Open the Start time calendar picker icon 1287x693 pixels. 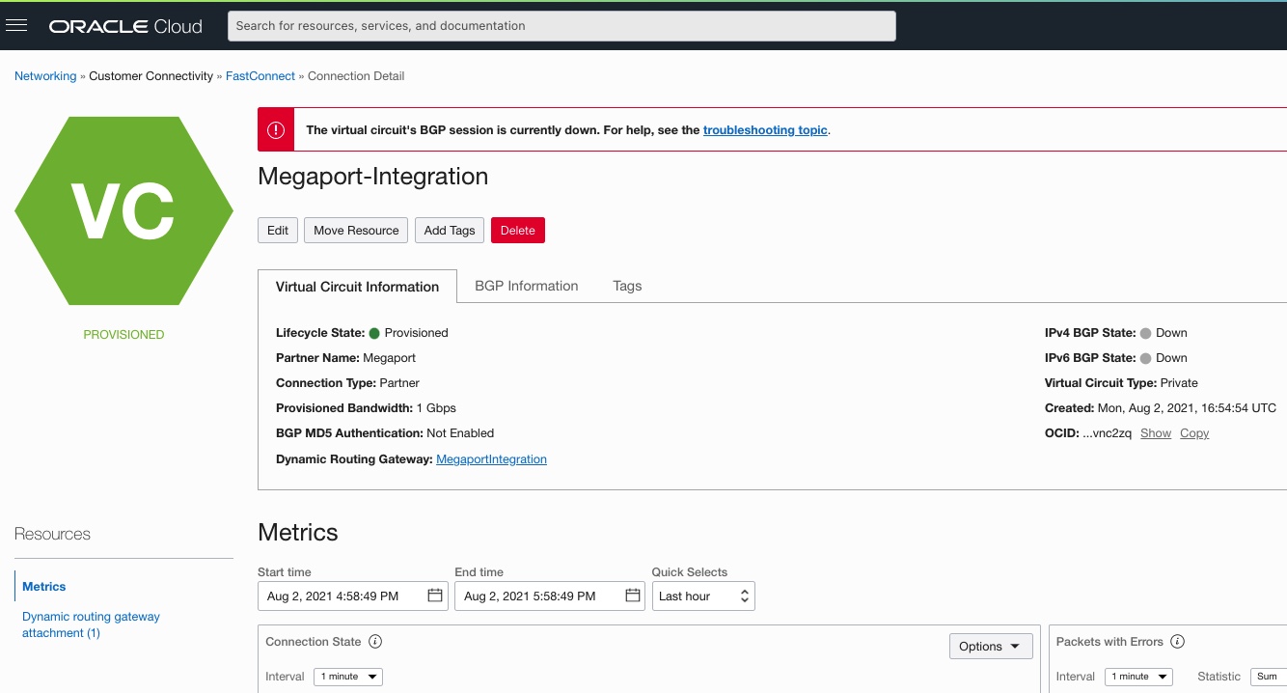click(x=435, y=596)
